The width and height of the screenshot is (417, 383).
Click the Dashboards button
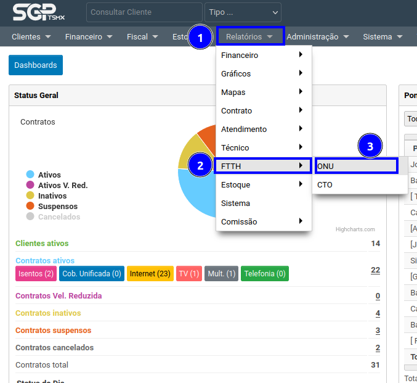(x=36, y=65)
